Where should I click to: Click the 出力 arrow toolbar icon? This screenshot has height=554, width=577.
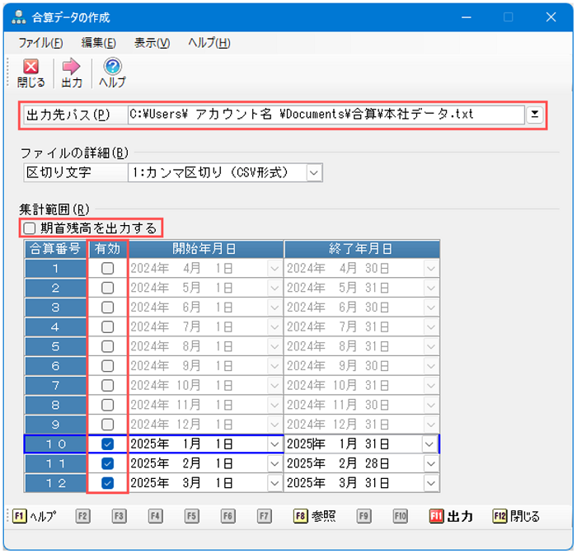pyautogui.click(x=72, y=68)
